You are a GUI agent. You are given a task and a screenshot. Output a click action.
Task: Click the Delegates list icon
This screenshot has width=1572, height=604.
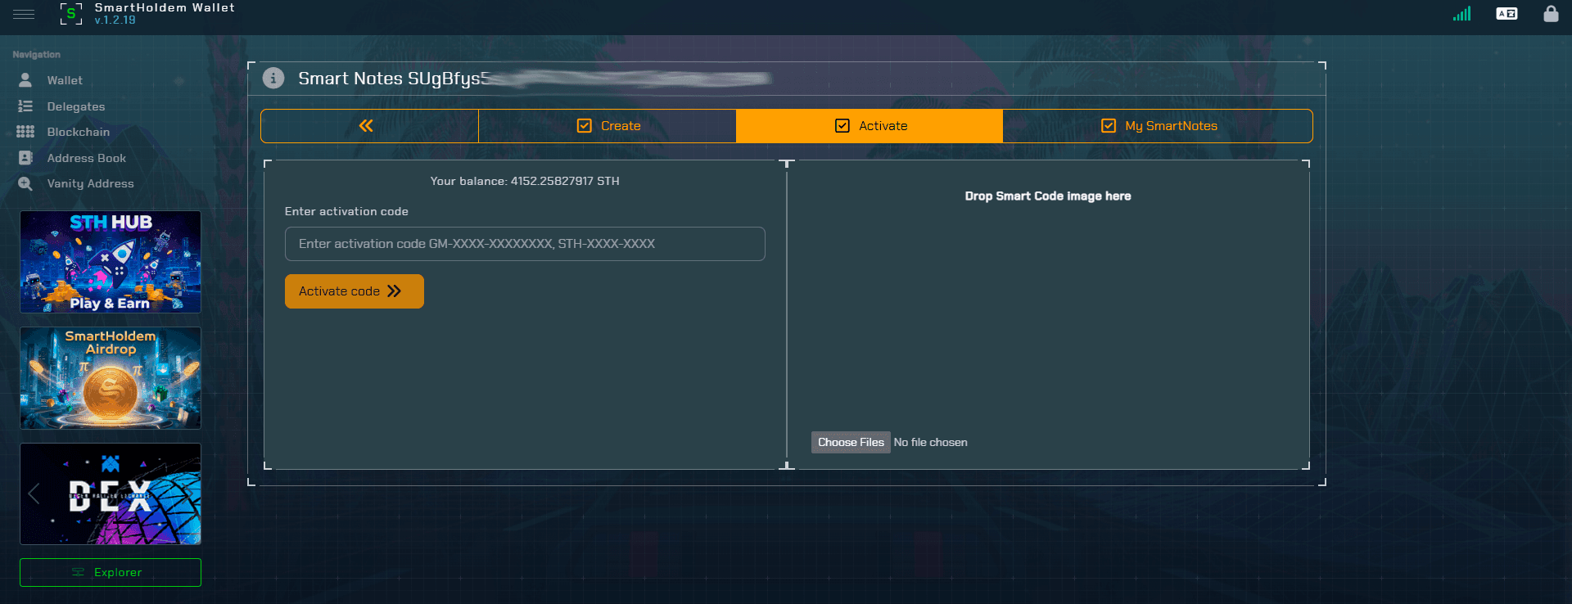pyautogui.click(x=25, y=106)
